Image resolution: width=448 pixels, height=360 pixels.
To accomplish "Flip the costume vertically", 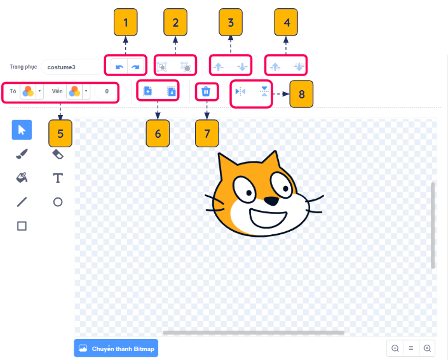I will tap(264, 91).
